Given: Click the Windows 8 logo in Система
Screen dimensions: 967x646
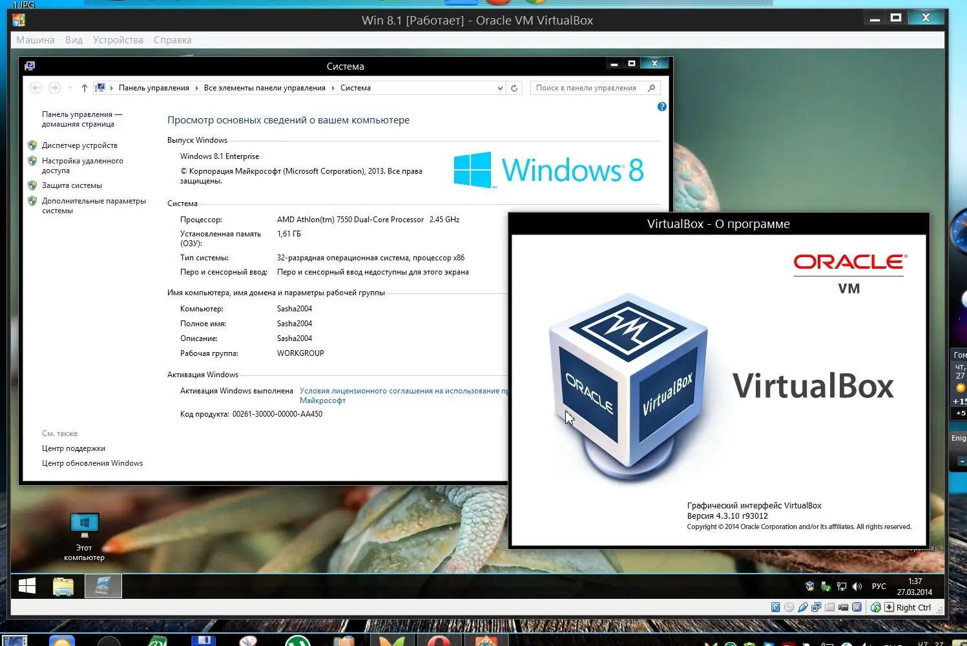Looking at the screenshot, I should [549, 170].
